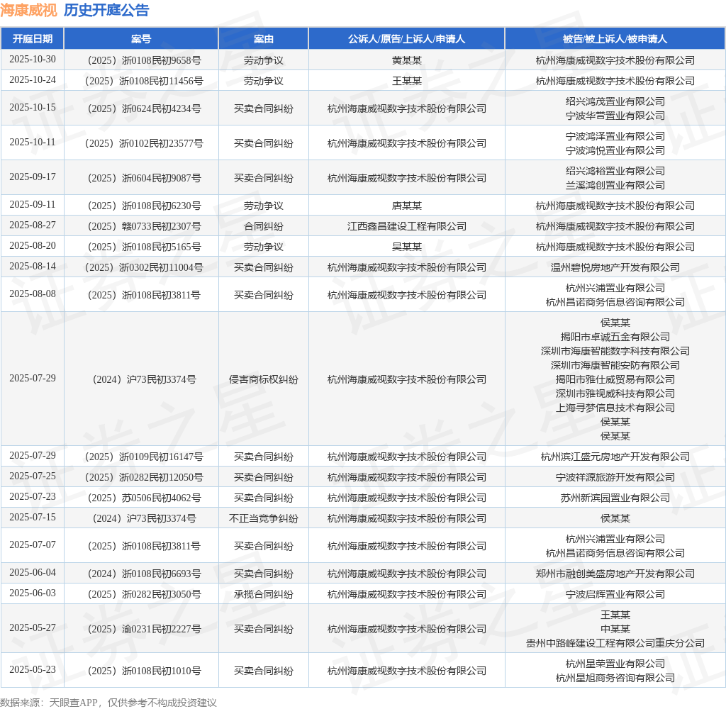The height and width of the screenshot is (709, 726).
Task: Click plaintiff name 黄某某
Action: point(406,60)
